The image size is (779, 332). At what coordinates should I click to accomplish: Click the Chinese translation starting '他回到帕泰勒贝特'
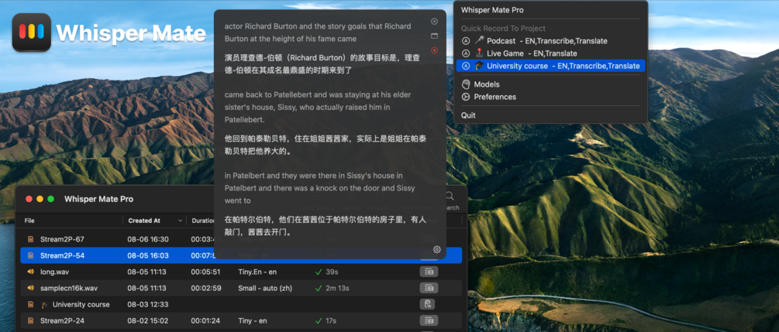click(326, 145)
